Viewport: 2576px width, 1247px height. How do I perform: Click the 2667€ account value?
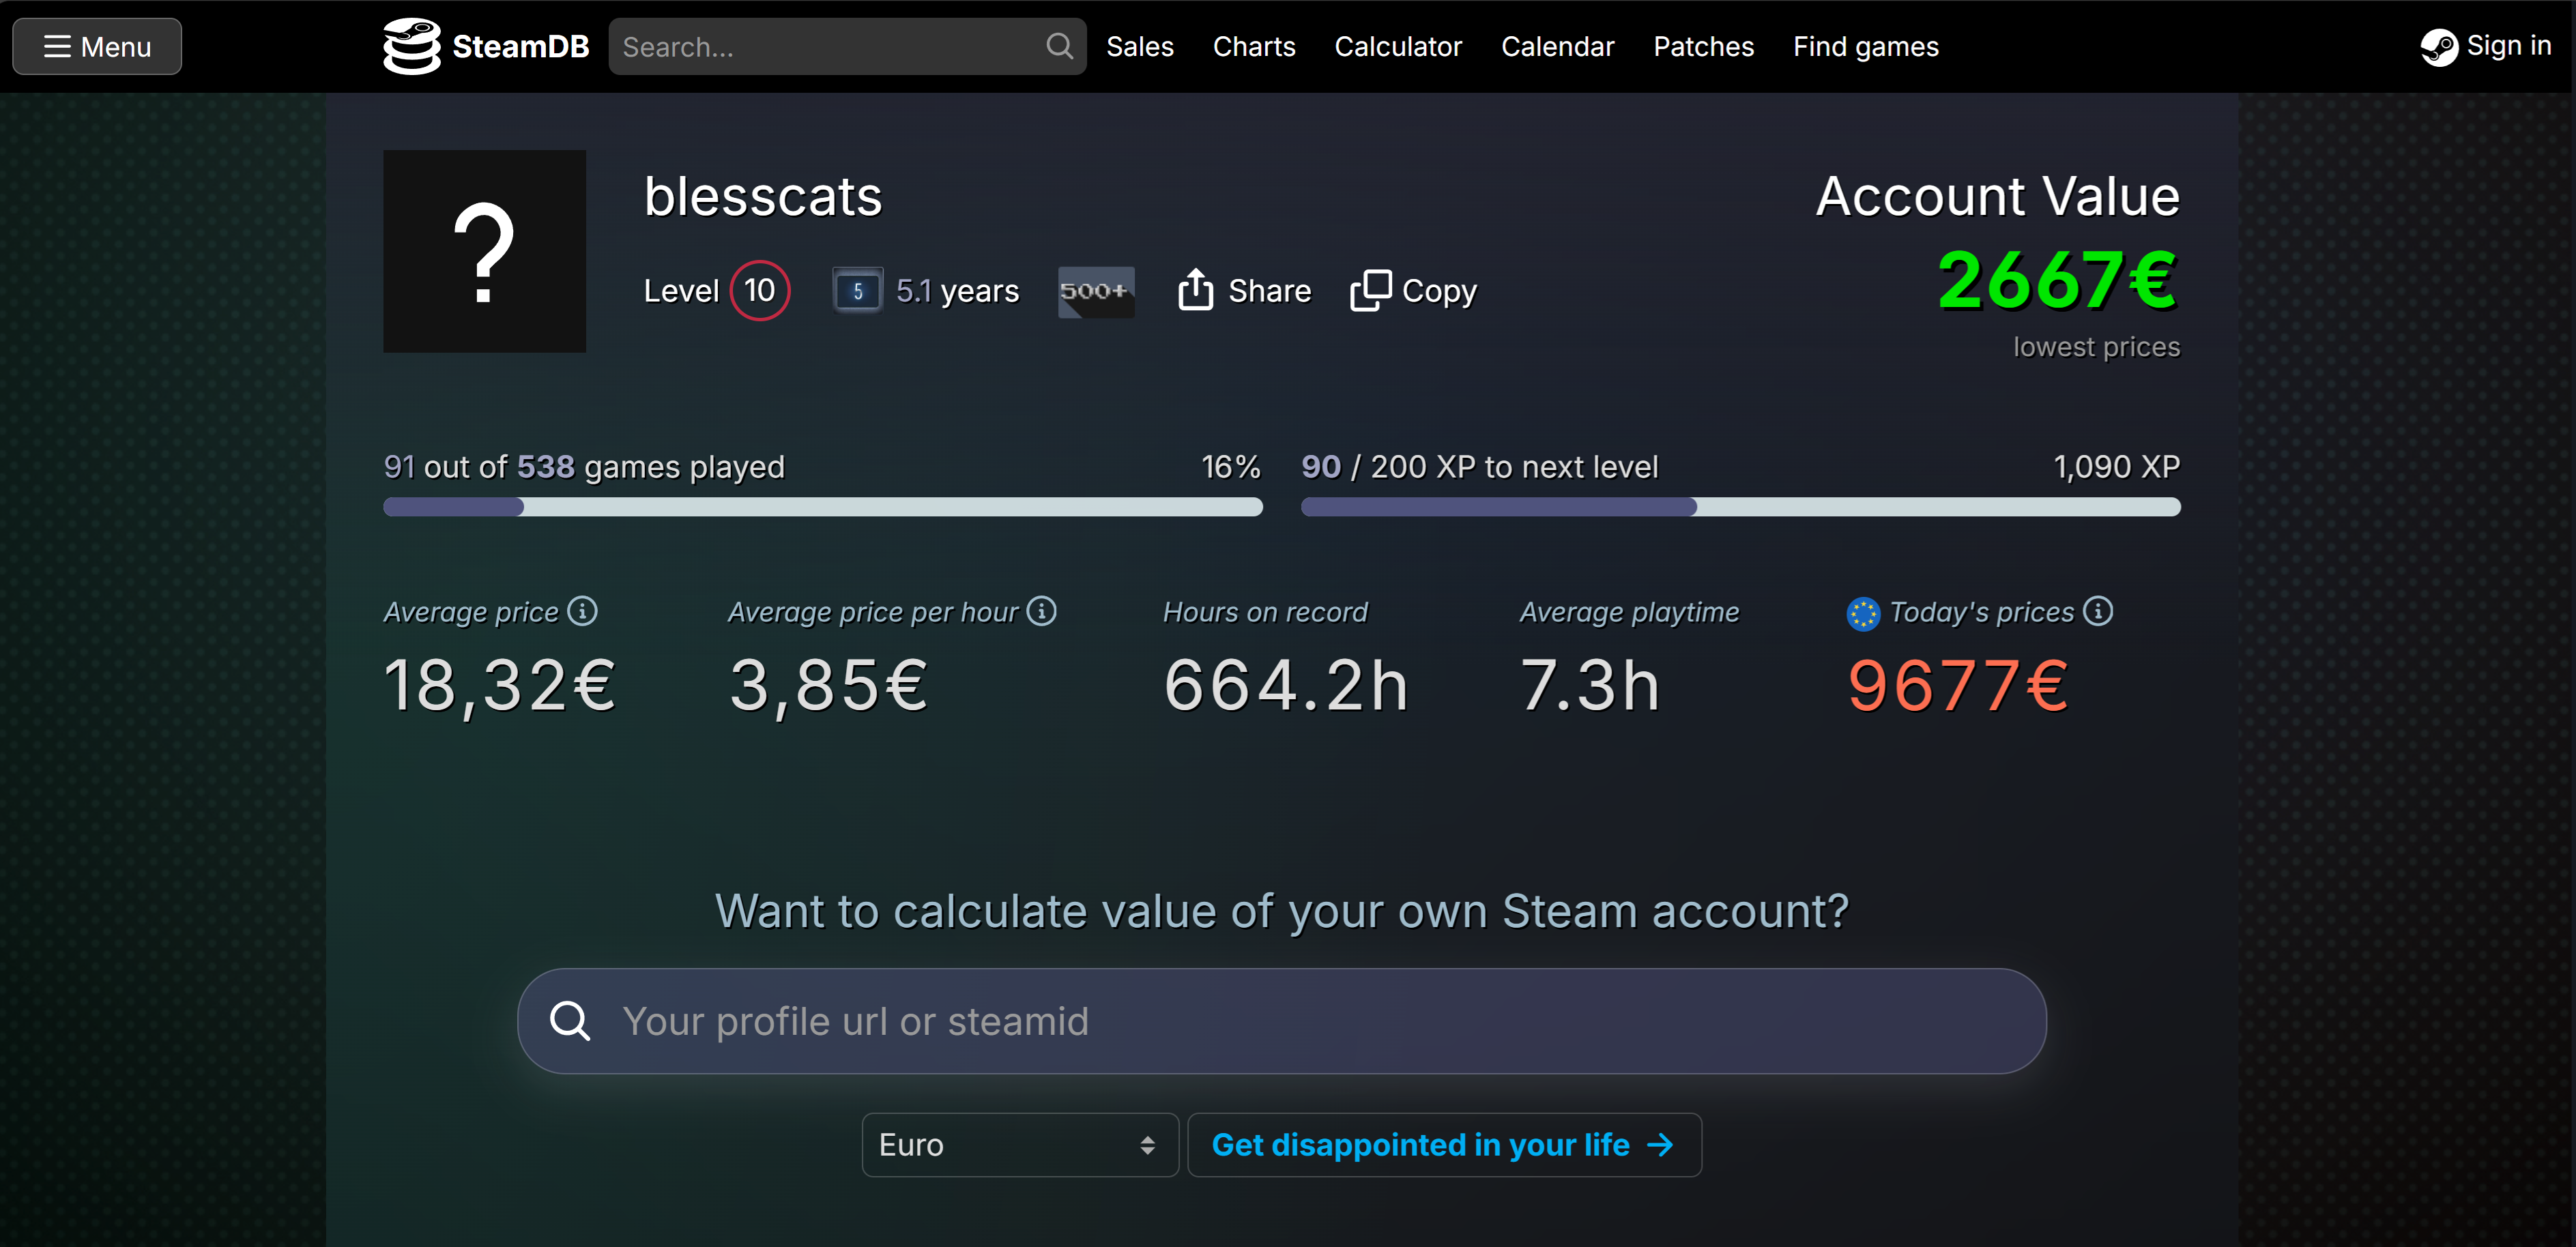[2057, 281]
